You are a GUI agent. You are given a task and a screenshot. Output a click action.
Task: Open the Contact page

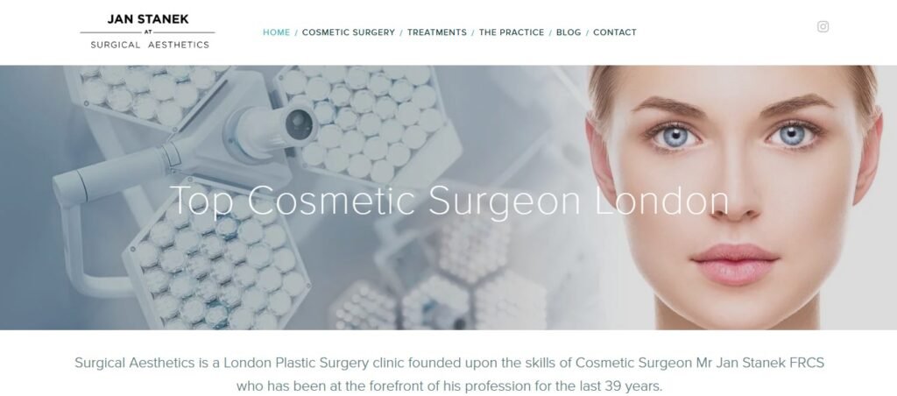(615, 32)
